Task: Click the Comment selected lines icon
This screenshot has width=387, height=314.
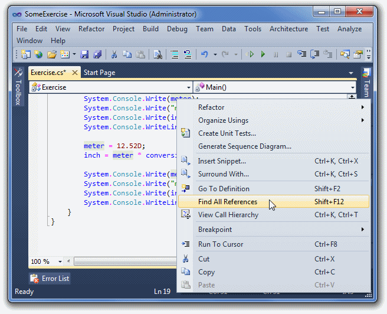Action: (174, 54)
